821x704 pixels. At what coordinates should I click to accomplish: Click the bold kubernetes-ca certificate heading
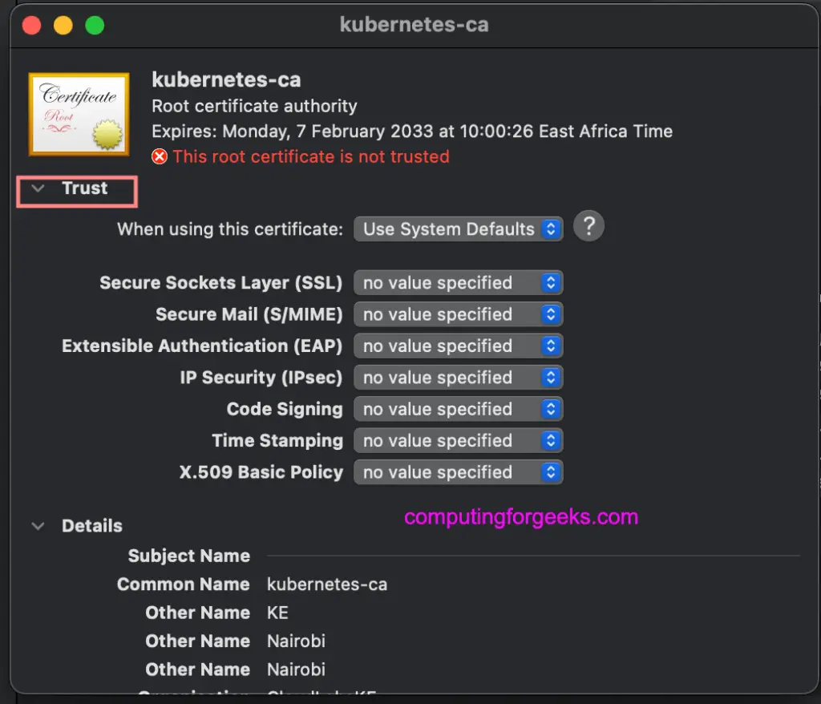[x=226, y=79]
